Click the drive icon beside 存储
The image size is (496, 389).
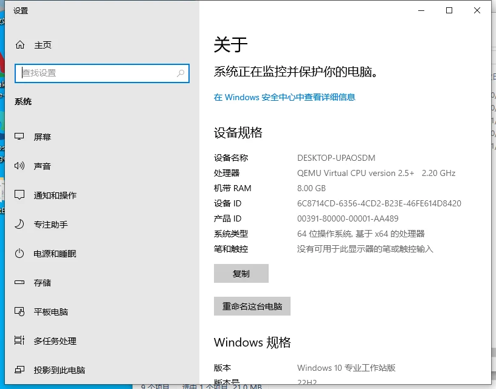point(19,282)
